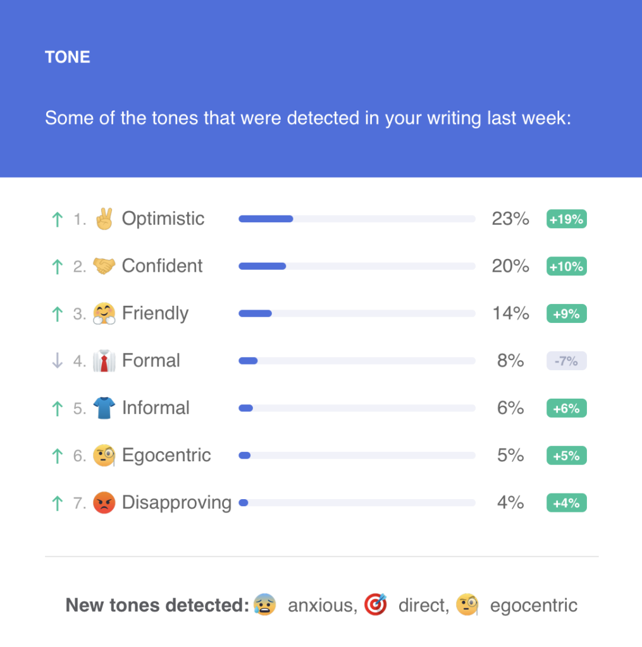The height and width of the screenshot is (647, 642).
Task: Click the monocle face icon in Egocentric row
Action: click(x=104, y=455)
